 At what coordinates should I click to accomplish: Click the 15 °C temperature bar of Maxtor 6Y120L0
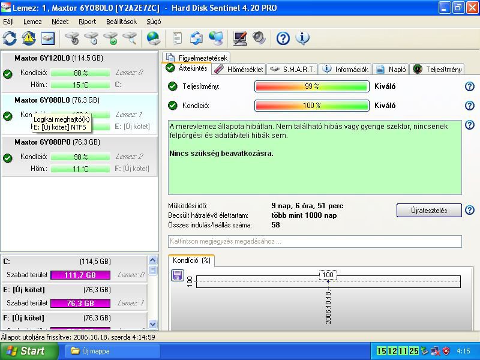coord(80,85)
